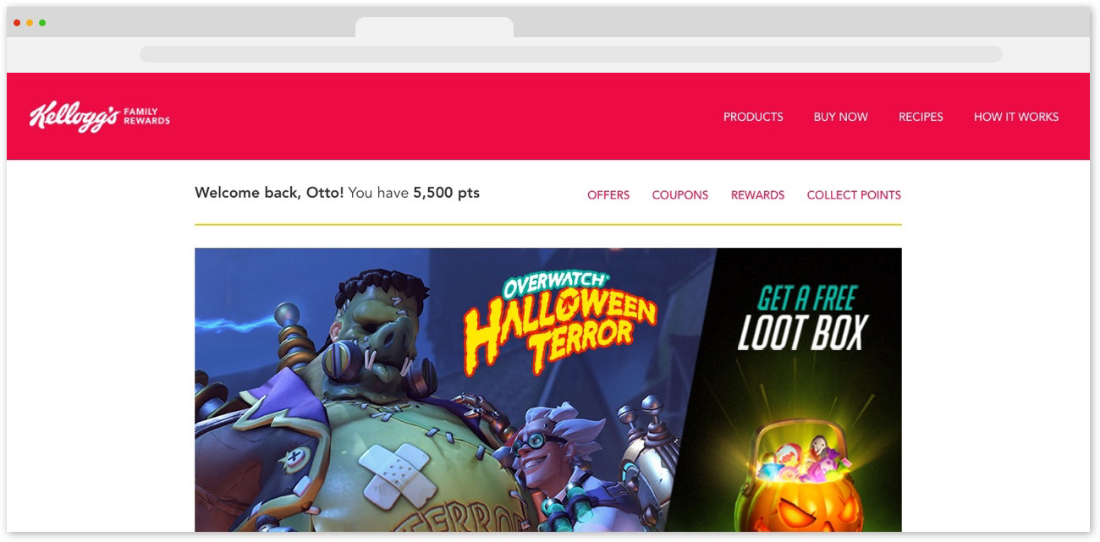Go to the Buy Now page
Viewport: 1100px width, 542px height.
[840, 117]
